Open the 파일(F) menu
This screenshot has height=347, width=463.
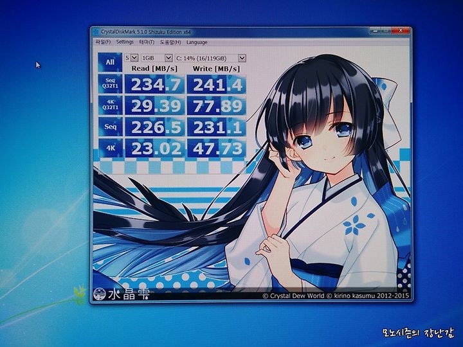click(103, 42)
